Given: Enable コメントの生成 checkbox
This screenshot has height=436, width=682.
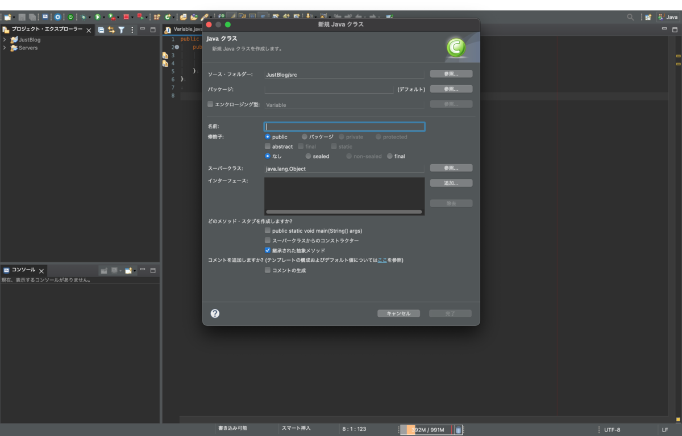Looking at the screenshot, I should point(268,271).
